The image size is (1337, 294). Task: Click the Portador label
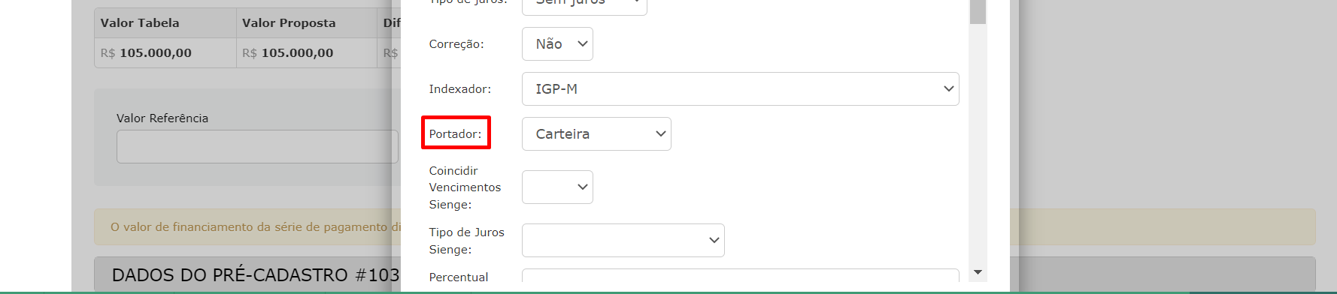pos(456,134)
